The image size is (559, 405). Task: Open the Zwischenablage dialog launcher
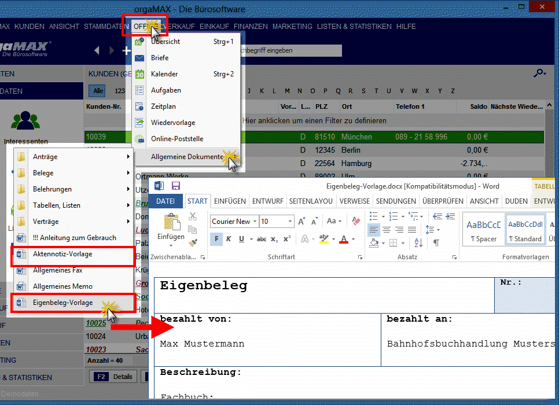[x=203, y=257]
